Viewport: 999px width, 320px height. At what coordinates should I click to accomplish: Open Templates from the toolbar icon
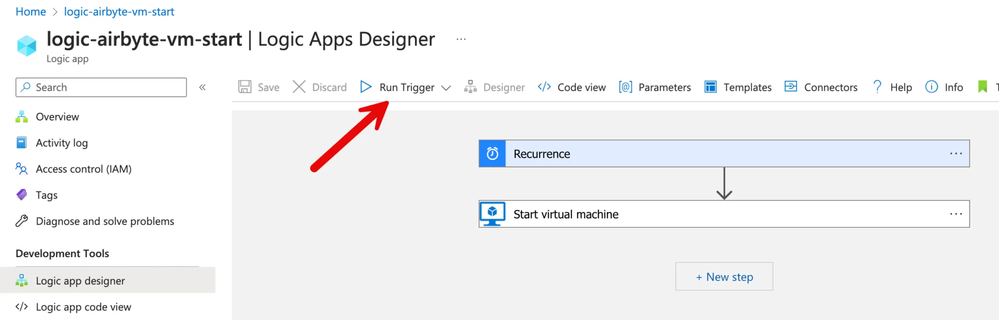[711, 87]
